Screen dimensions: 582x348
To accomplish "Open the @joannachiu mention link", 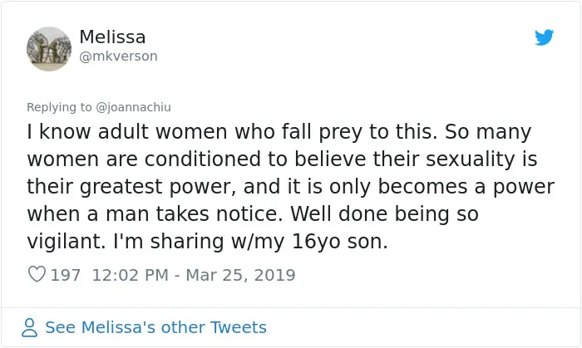I will coord(133,107).
